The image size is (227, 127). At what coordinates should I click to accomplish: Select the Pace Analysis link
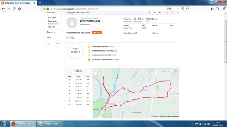(x=52, y=21)
